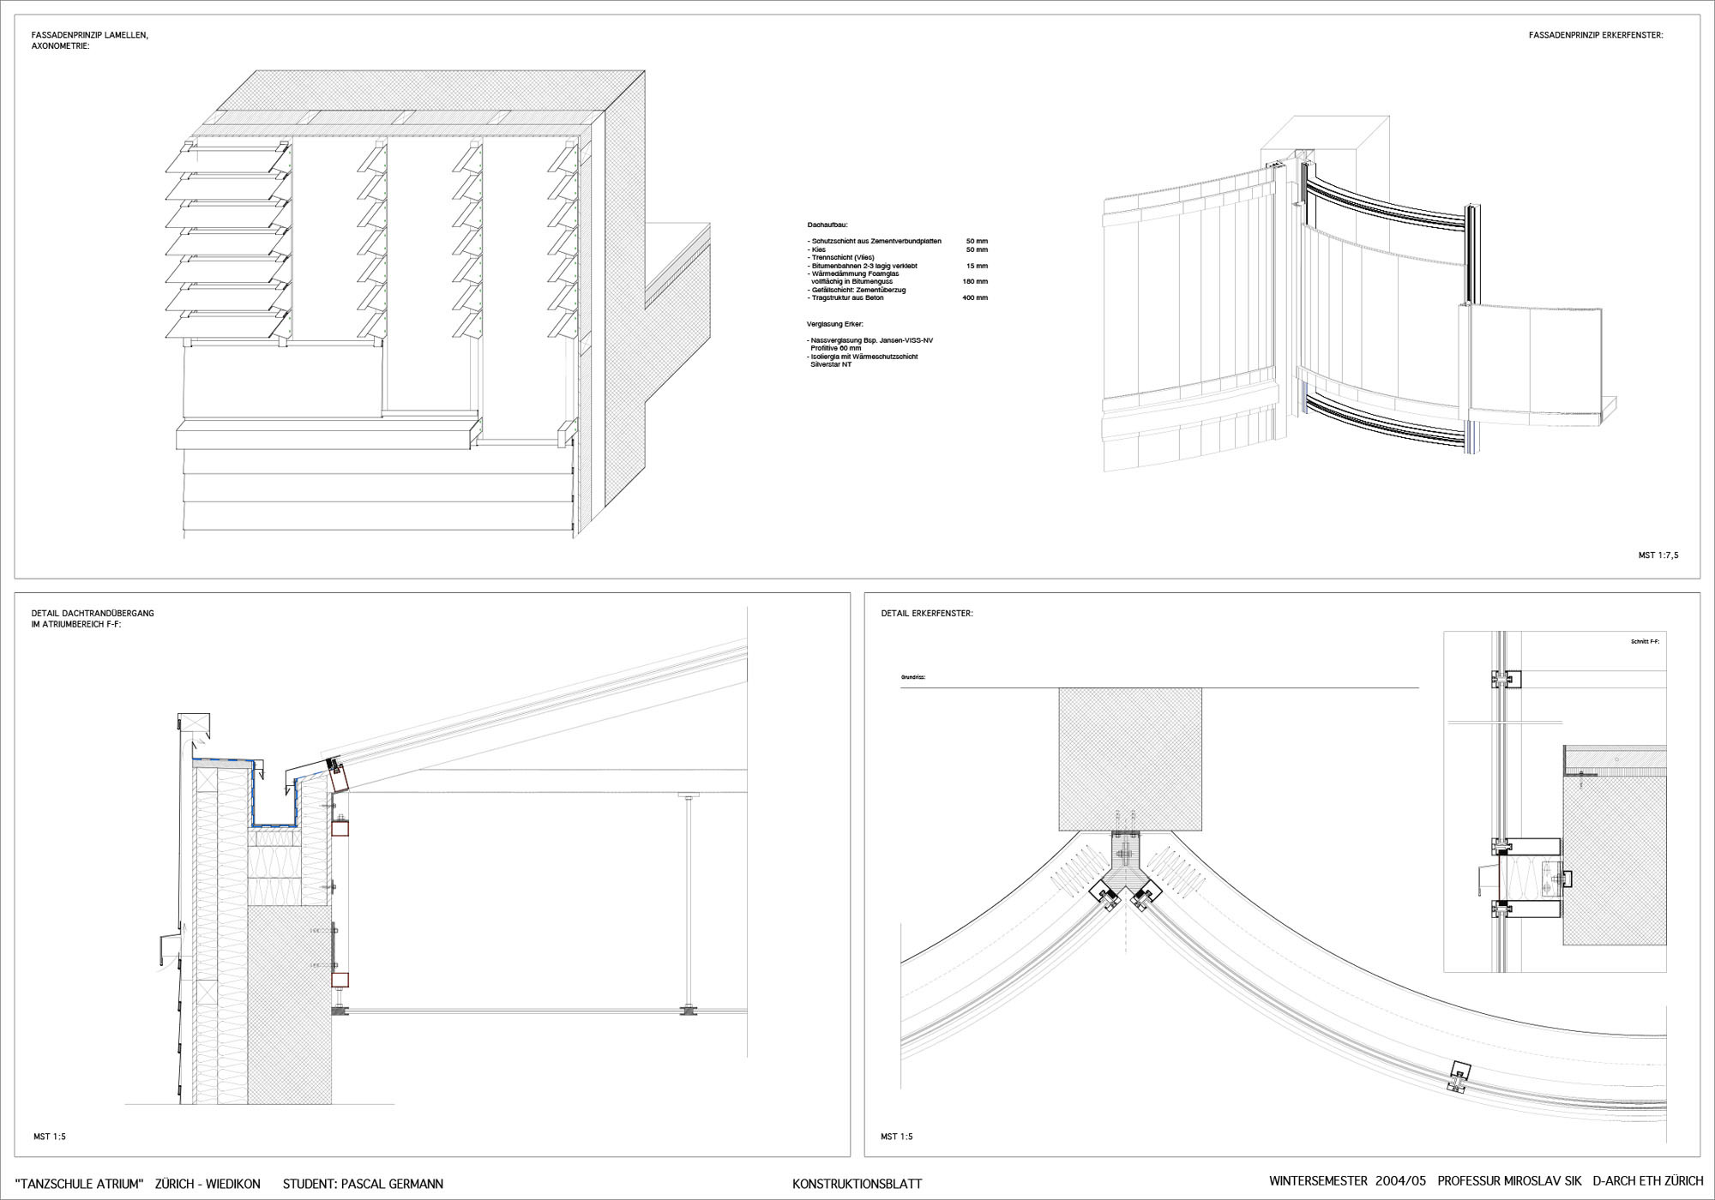Click the '180 mm' thickness value
Image resolution: width=1715 pixels, height=1200 pixels.
click(x=975, y=281)
